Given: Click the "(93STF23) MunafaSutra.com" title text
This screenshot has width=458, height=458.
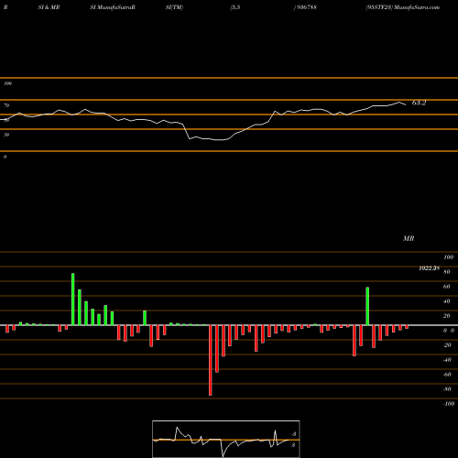Looking at the screenshot, I should 403,7.
